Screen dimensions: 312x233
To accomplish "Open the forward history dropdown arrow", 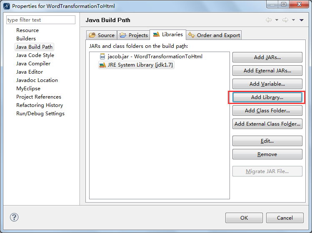I will 293,20.
